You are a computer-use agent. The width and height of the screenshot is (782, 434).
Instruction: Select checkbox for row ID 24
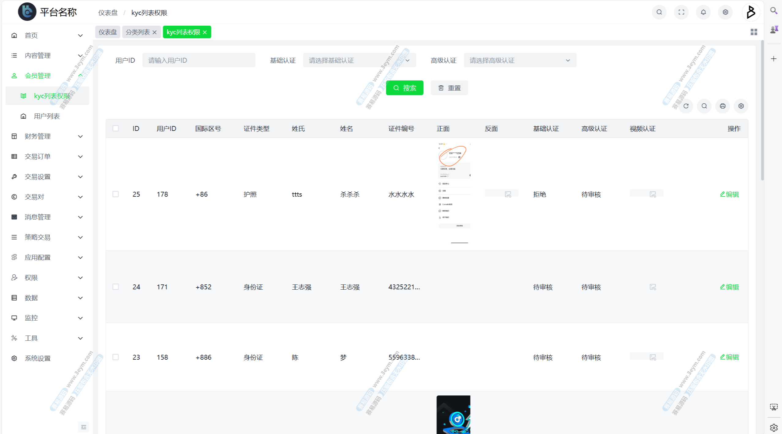point(115,287)
